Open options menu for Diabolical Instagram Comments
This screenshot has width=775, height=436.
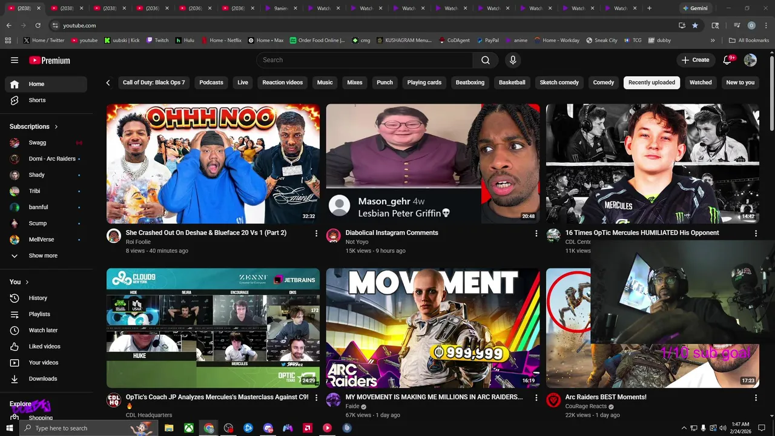(x=536, y=233)
